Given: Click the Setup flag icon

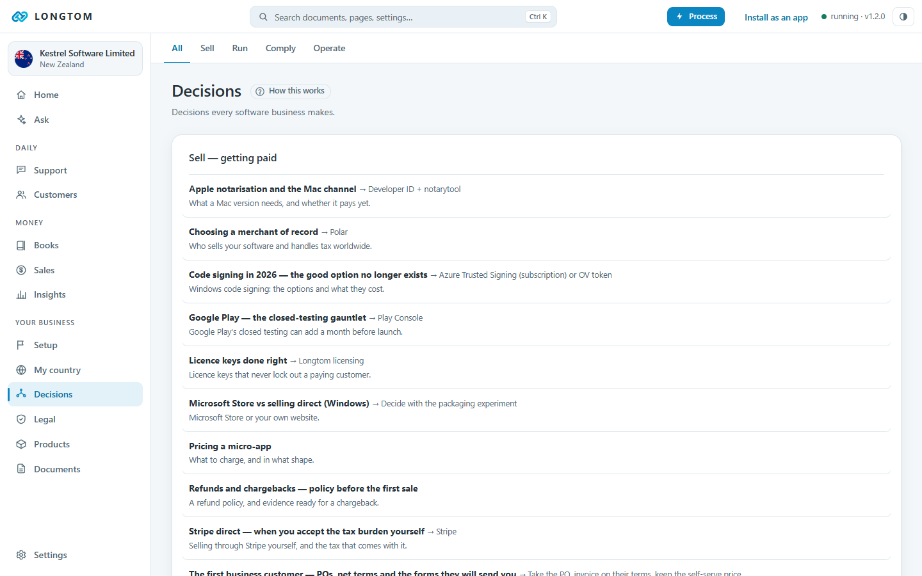Looking at the screenshot, I should tap(21, 345).
